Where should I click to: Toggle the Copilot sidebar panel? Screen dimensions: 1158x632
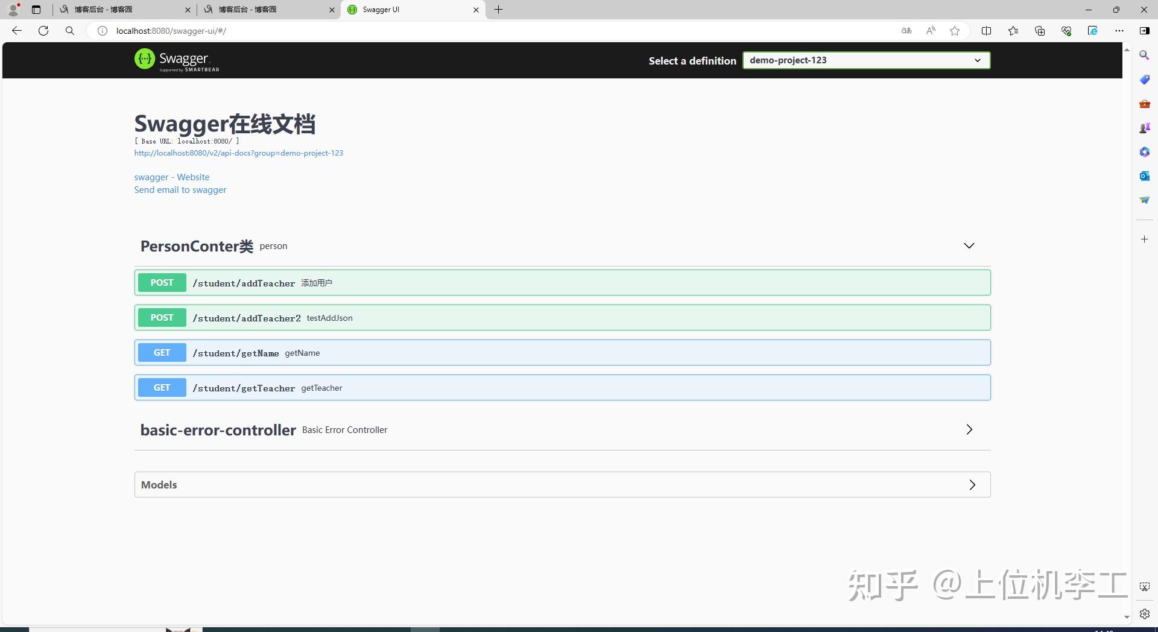1093,31
